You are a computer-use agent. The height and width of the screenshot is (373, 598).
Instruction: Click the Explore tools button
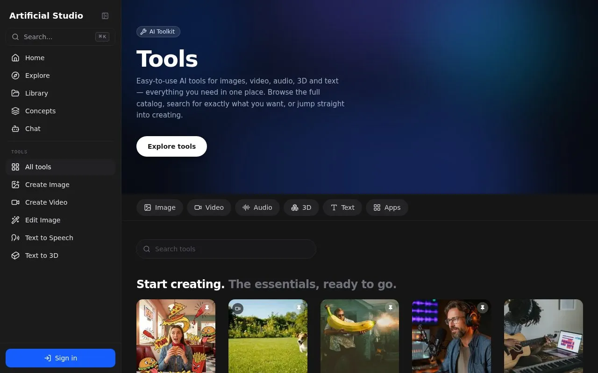[171, 146]
